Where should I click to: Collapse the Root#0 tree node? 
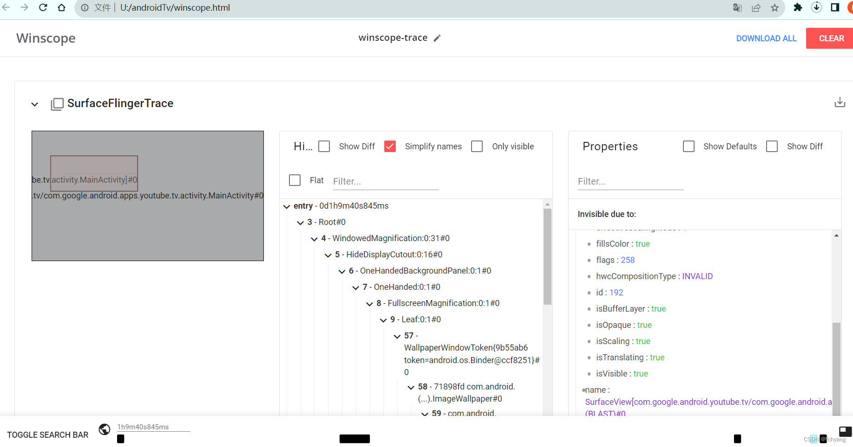pos(300,223)
